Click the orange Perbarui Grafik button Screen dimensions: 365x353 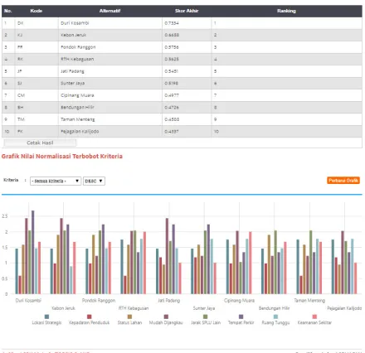(343, 181)
